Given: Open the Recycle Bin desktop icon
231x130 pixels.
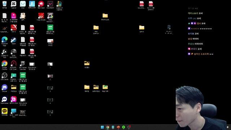Looking at the screenshot, I should pyautogui.click(x=4, y=5).
